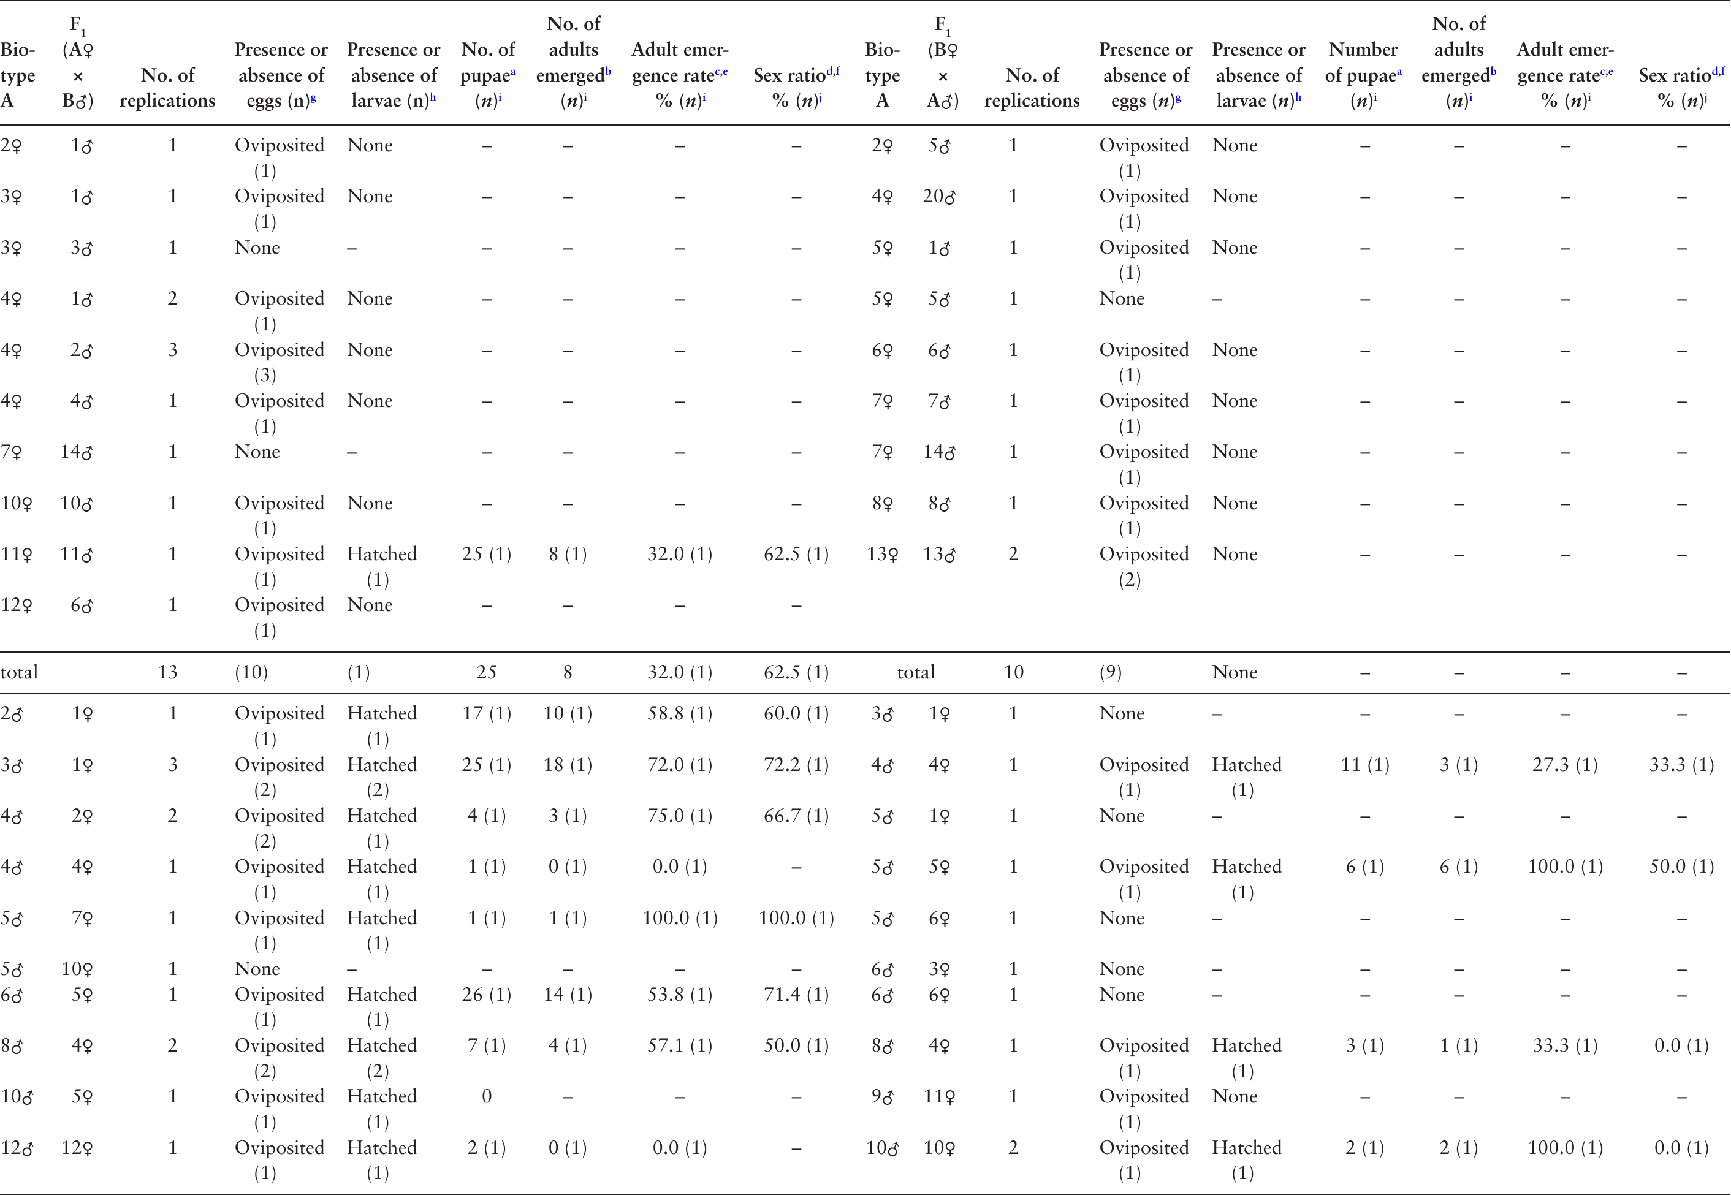Select the '10 (1)' adults emerged value
Screen dimensions: 1731x1195
[568, 713]
